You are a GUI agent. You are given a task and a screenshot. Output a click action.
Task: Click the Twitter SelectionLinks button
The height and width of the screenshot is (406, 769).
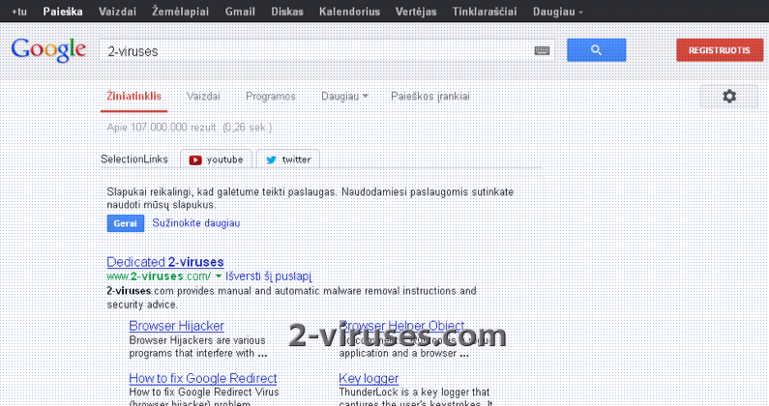288,159
